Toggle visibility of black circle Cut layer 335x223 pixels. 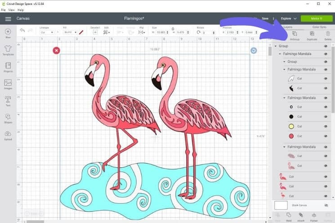coord(326,117)
